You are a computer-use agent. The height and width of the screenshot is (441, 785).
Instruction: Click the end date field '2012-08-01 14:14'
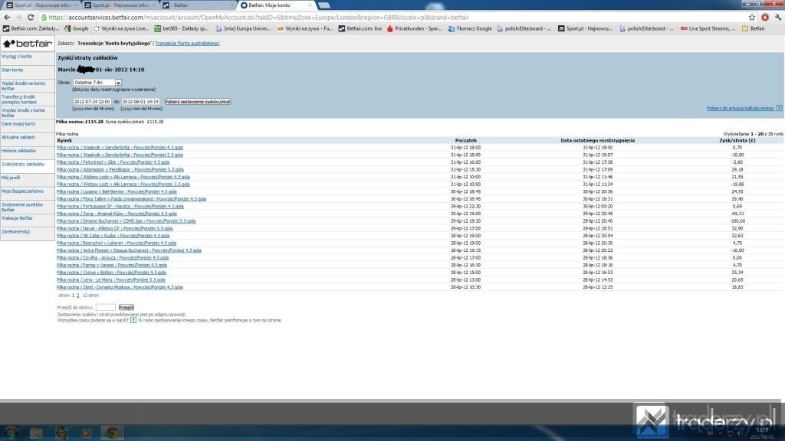[x=140, y=102]
